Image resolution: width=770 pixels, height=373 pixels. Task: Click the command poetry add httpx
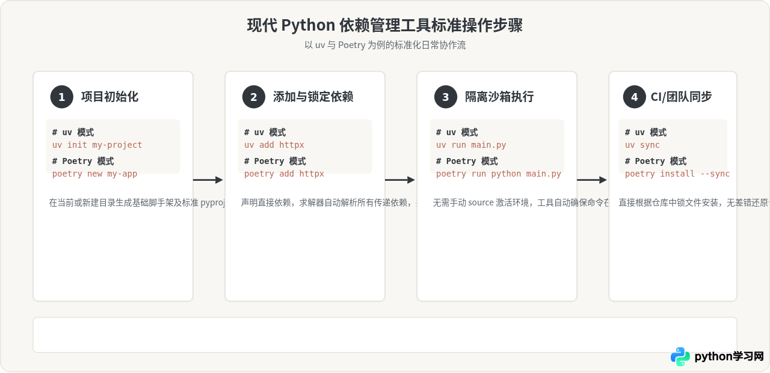pyautogui.click(x=284, y=174)
